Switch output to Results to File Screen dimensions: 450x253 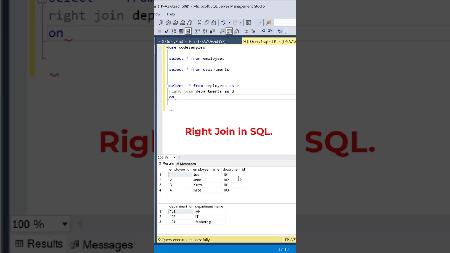[x=236, y=31]
